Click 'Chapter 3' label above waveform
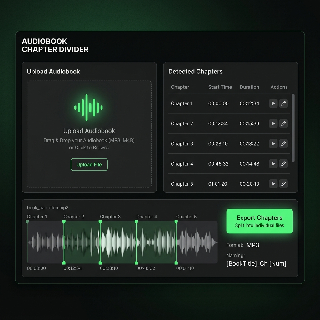The image size is (320, 320). pyautogui.click(x=110, y=217)
